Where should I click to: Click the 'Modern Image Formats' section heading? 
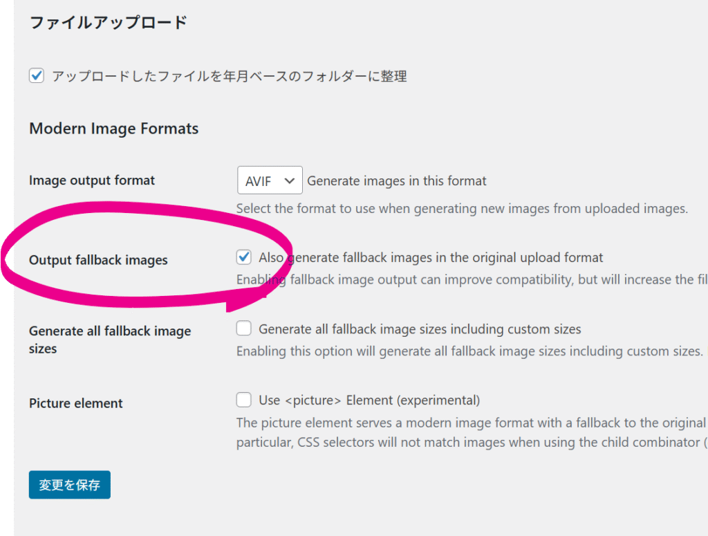(113, 129)
